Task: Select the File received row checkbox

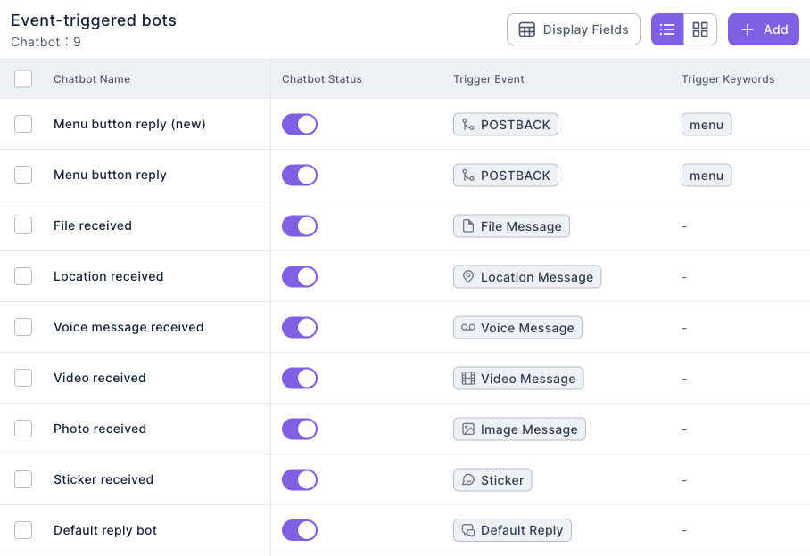Action: (x=23, y=225)
